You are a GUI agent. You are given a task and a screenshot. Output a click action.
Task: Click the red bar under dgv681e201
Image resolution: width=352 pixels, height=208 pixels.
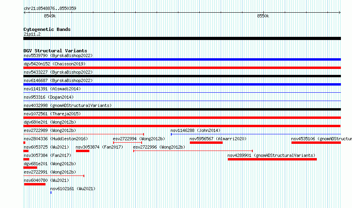click(30, 168)
